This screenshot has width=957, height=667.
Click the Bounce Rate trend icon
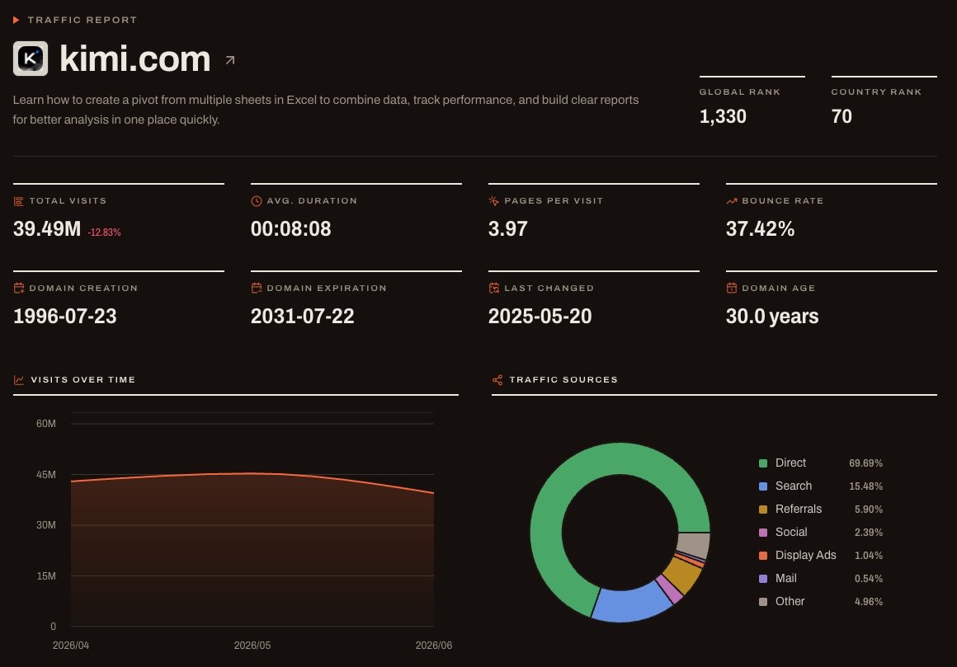point(732,201)
